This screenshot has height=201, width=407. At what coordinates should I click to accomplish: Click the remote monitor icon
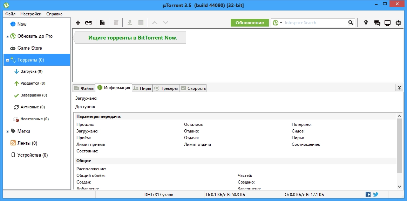point(387,23)
